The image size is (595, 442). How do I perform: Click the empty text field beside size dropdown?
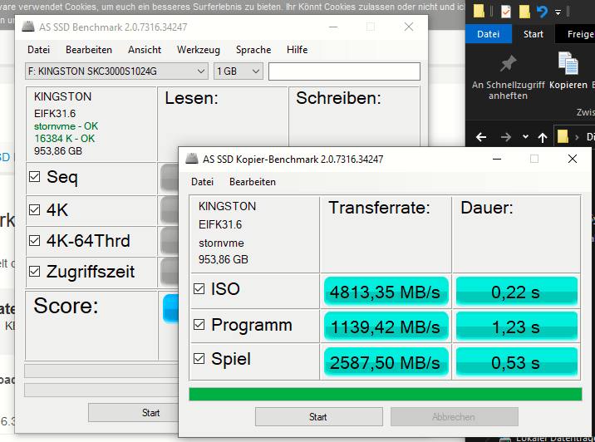pos(344,71)
